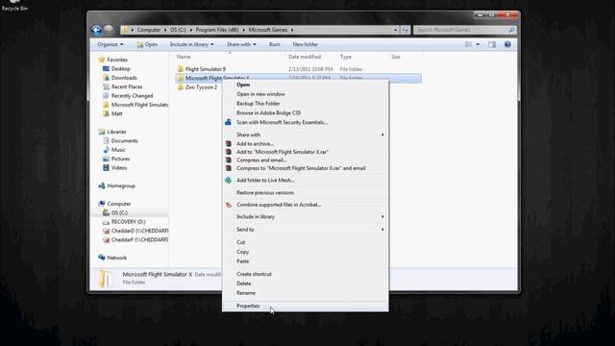This screenshot has width=615, height=346.
Task: Open the view options dropdown arrow
Action: point(478,44)
